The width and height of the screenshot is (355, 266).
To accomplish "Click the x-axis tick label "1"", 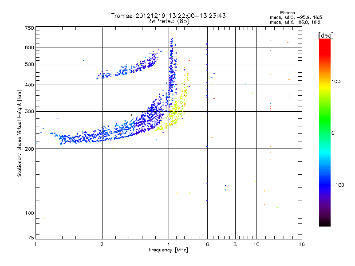I will (35, 244).
